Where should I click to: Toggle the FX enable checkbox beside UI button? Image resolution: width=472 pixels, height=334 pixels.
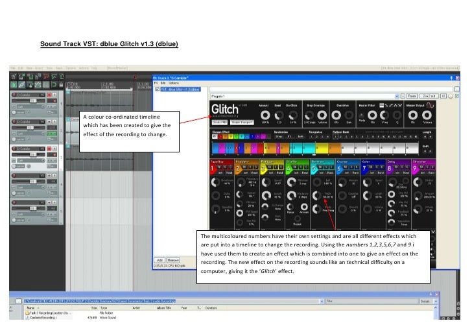click(x=457, y=96)
